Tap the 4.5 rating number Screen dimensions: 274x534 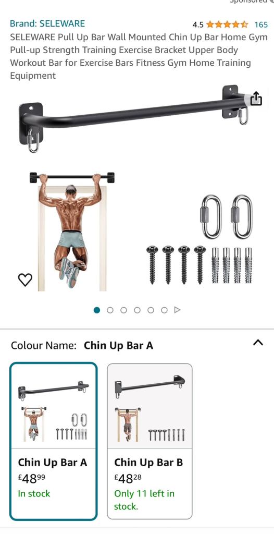click(x=198, y=25)
